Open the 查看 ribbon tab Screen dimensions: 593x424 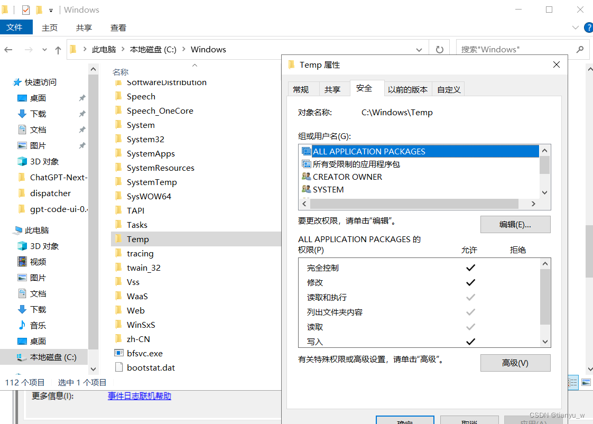click(118, 27)
